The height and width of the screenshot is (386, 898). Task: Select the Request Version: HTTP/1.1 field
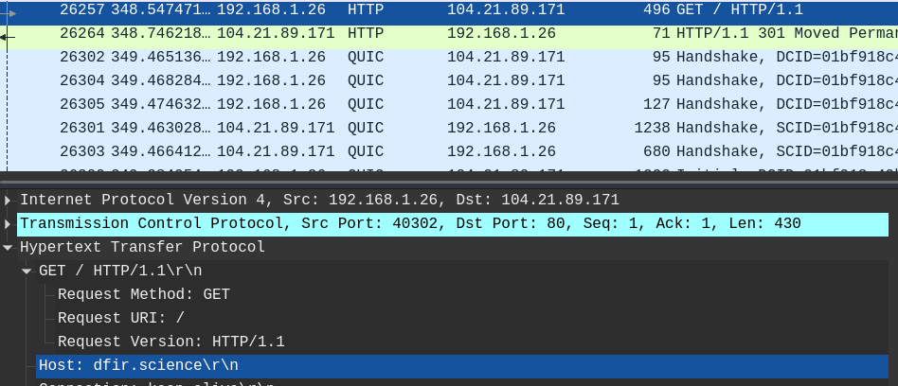pyautogui.click(x=171, y=342)
